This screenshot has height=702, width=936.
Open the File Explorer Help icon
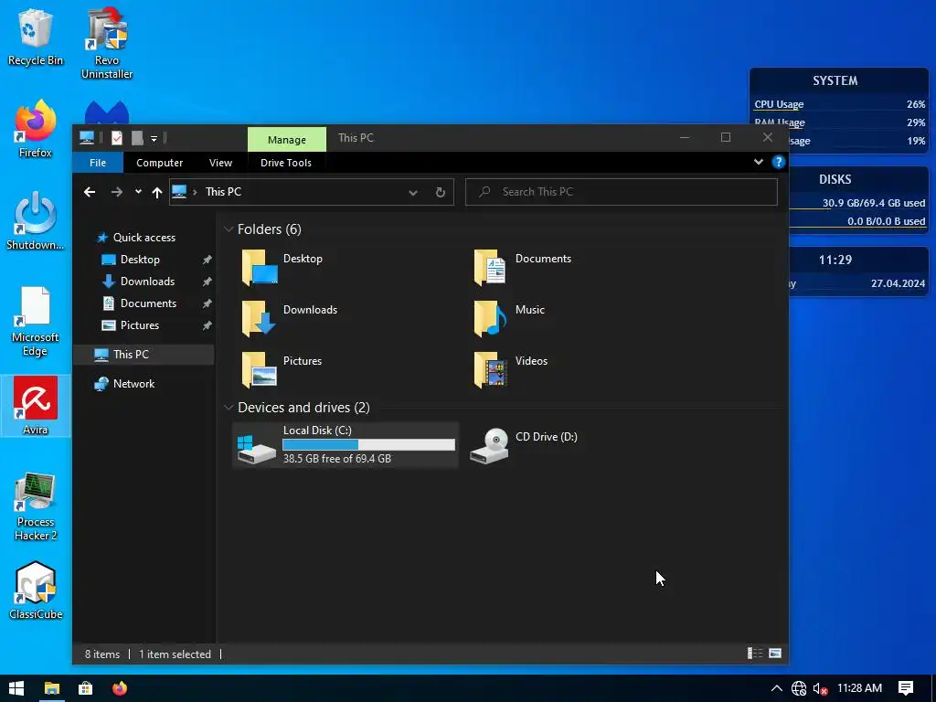pyautogui.click(x=779, y=162)
